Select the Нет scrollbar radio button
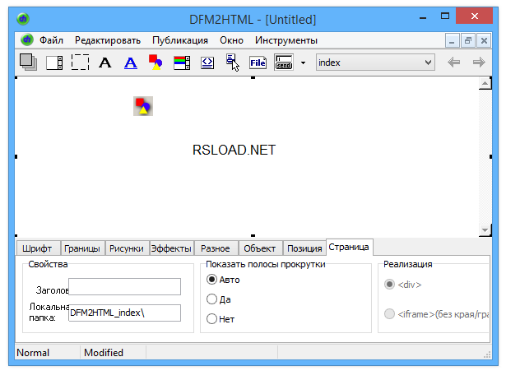This screenshot has width=520, height=380. tap(211, 319)
